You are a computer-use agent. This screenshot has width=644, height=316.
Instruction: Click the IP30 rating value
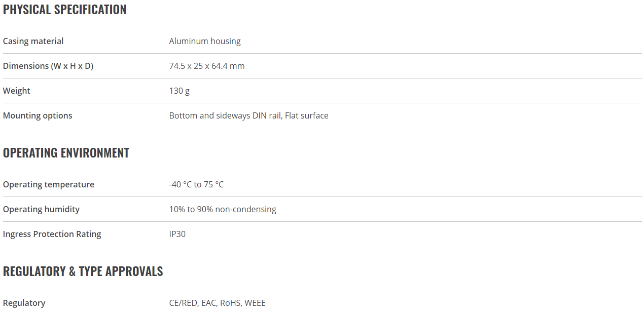tap(177, 234)
